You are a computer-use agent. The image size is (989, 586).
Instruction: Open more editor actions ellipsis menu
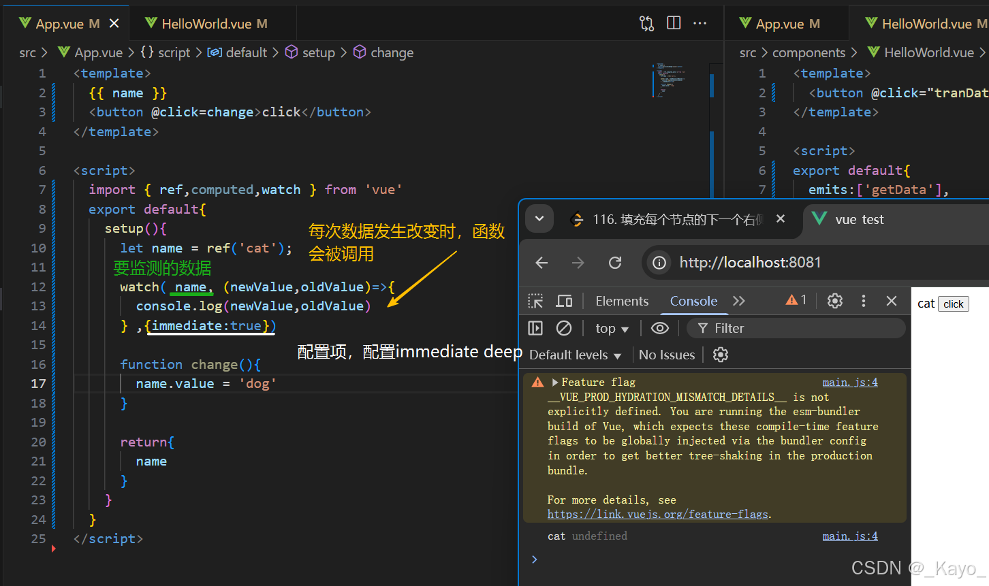(700, 23)
